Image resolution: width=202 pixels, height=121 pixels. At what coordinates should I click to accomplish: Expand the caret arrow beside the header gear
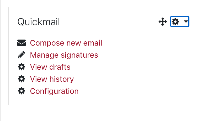[x=186, y=21]
